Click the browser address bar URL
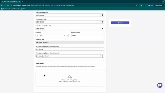 pyautogui.click(x=44, y=5)
